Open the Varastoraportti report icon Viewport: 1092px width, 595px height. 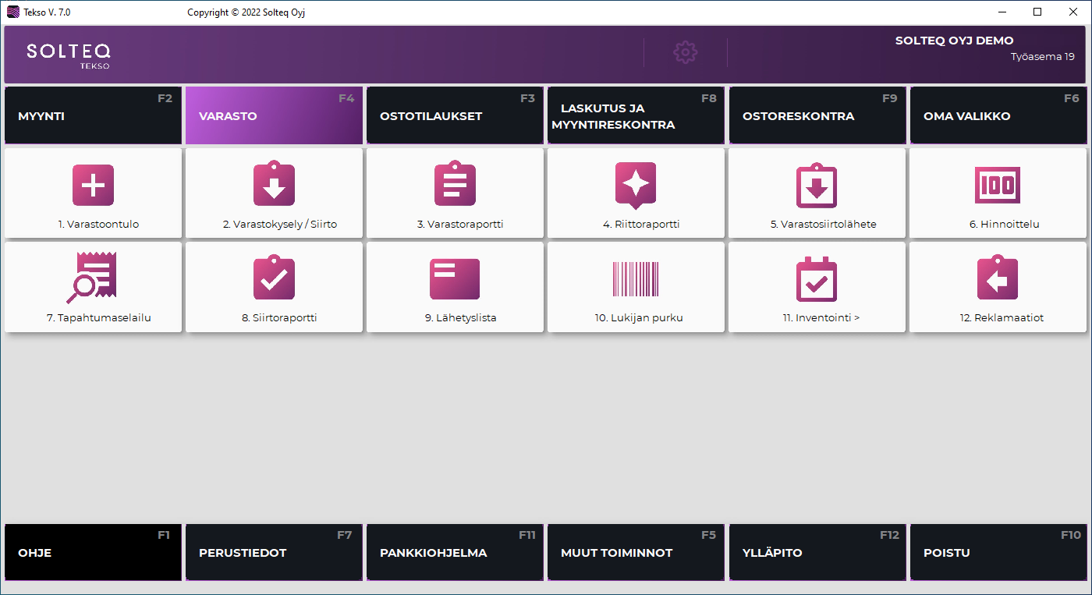click(455, 186)
